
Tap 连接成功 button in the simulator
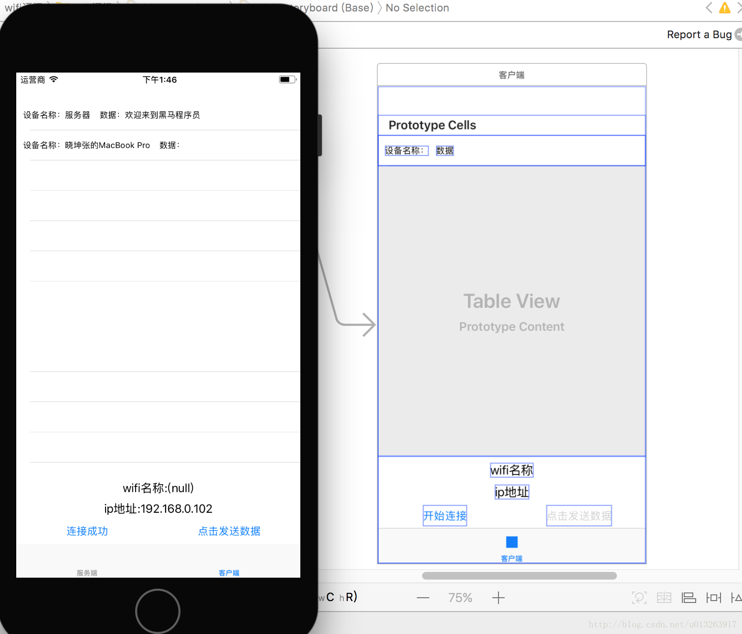click(87, 531)
